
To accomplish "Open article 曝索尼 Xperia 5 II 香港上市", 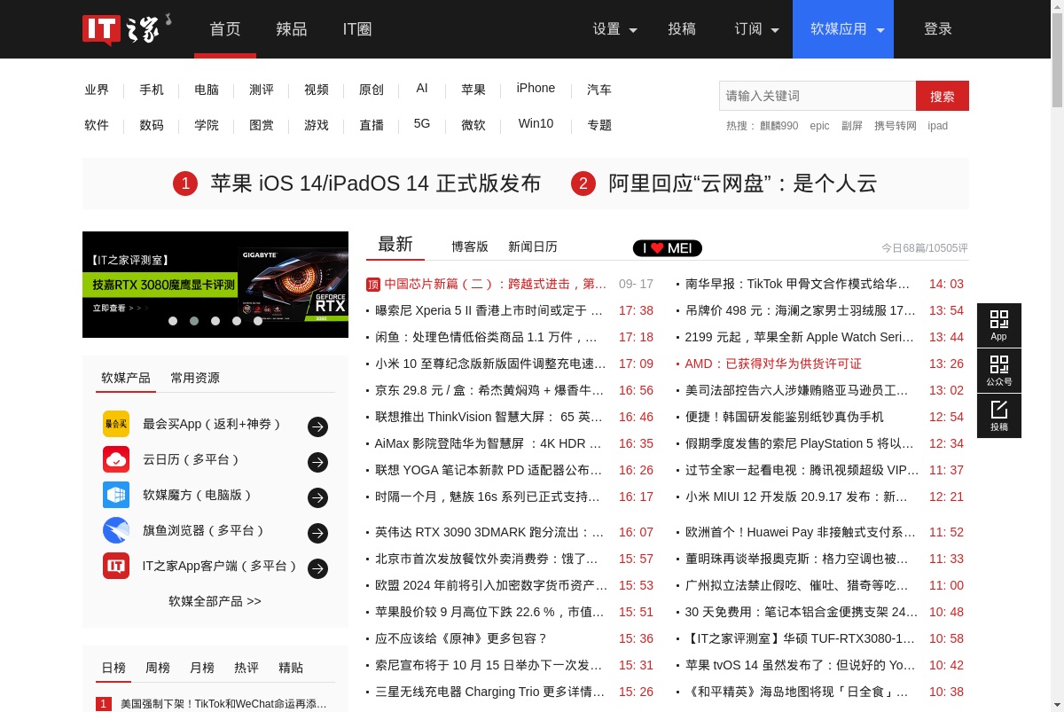I will coord(489,310).
